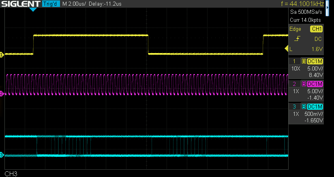Click the channel 2 bandwidth limit B icon
Screen dimensions: 334x177
pyautogui.click(x=303, y=83)
